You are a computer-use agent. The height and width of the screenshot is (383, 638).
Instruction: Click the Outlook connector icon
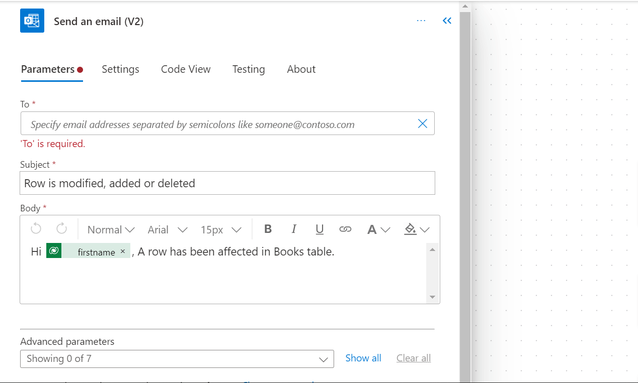click(x=32, y=21)
